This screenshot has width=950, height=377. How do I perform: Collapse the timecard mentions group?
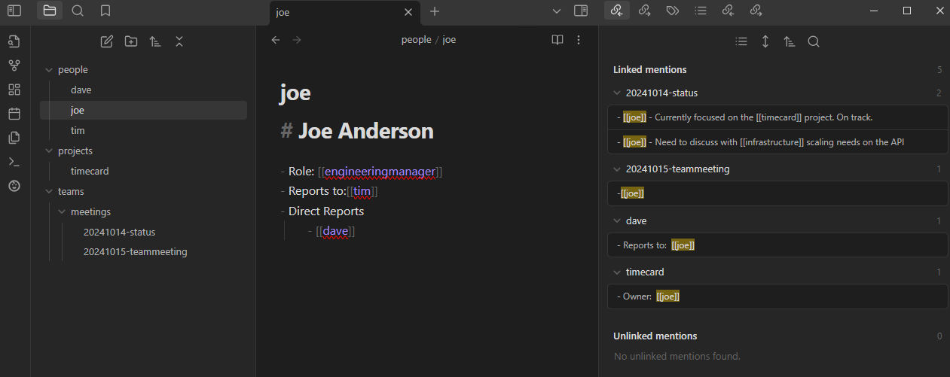(618, 272)
